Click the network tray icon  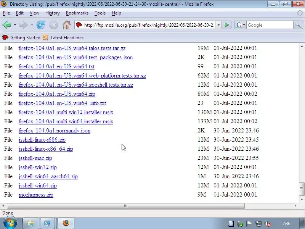(x=258, y=224)
